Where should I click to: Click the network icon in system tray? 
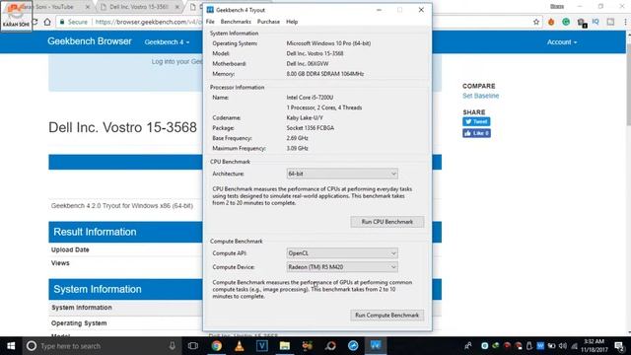pyautogui.click(x=575, y=346)
